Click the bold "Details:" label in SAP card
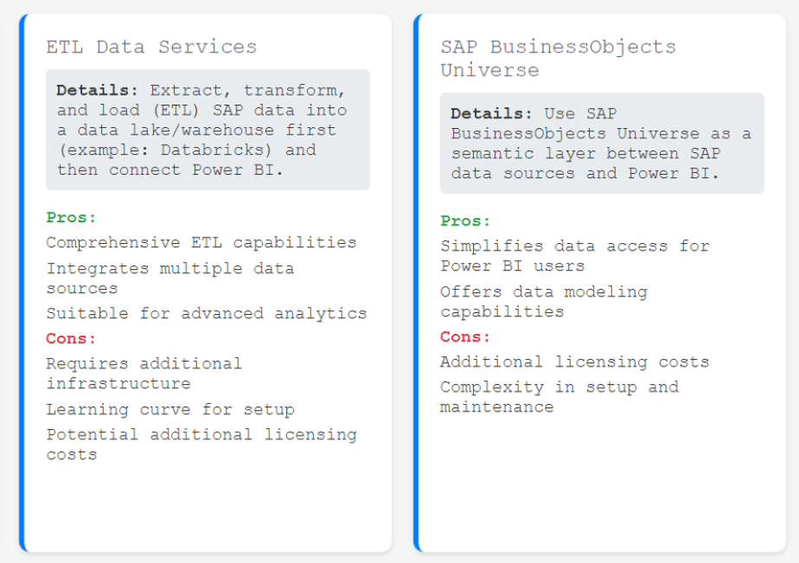 coord(491,113)
